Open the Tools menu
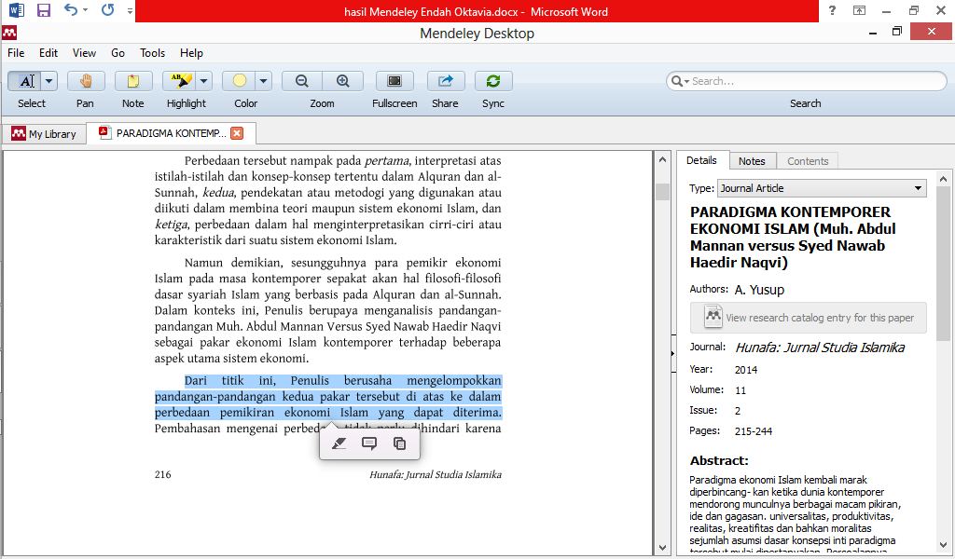955x559 pixels. 152,53
